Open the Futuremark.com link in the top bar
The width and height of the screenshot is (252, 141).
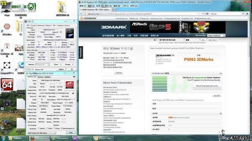click(x=122, y=18)
